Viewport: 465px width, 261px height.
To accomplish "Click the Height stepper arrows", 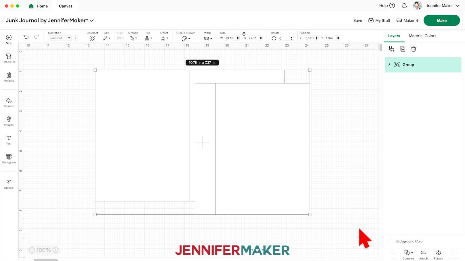I will tap(261, 38).
